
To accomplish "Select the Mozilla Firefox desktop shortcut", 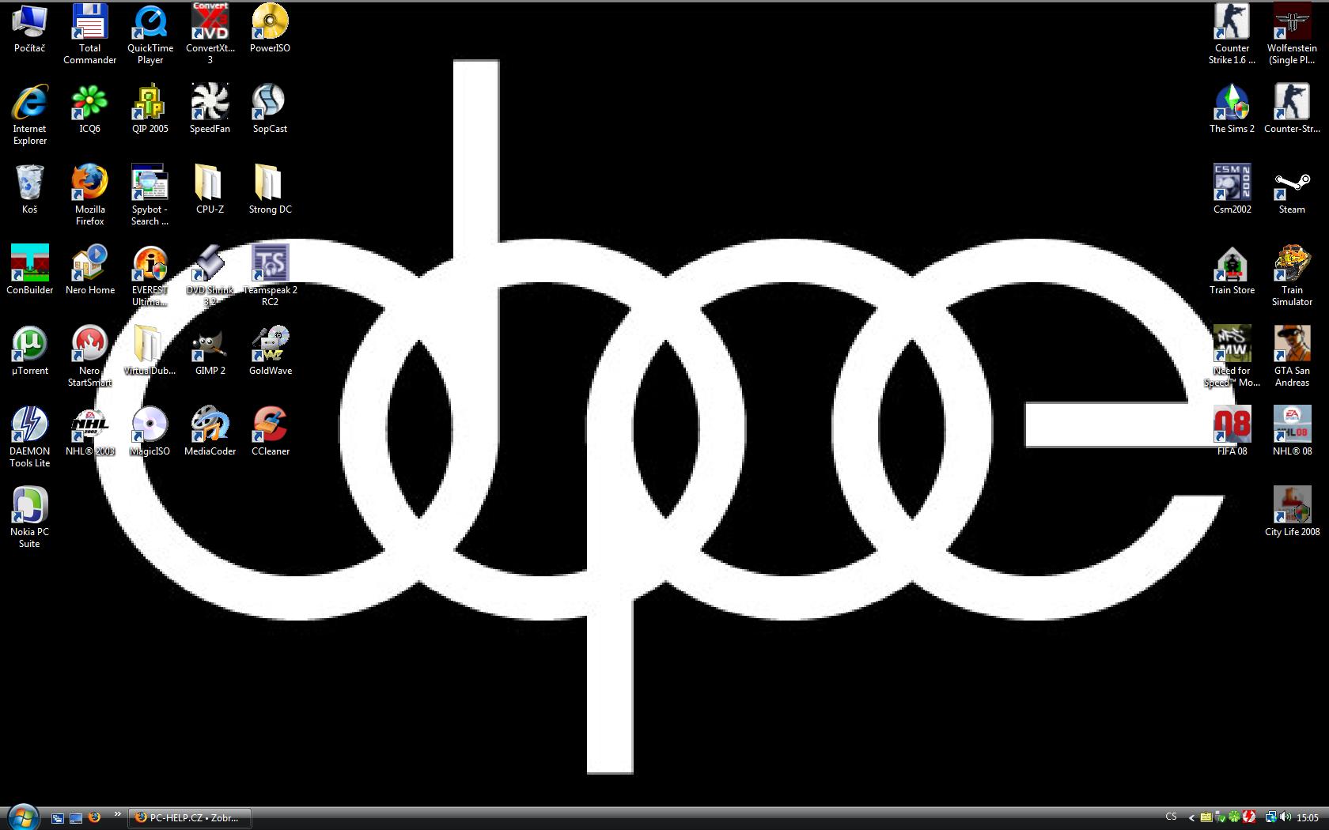I will coord(90,196).
